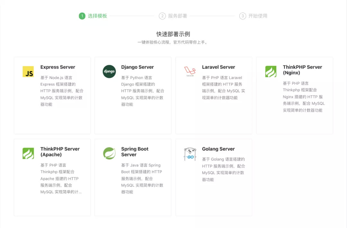Click the Laravel Server PHP description text
The image size is (347, 228).
pyautogui.click(x=224, y=88)
